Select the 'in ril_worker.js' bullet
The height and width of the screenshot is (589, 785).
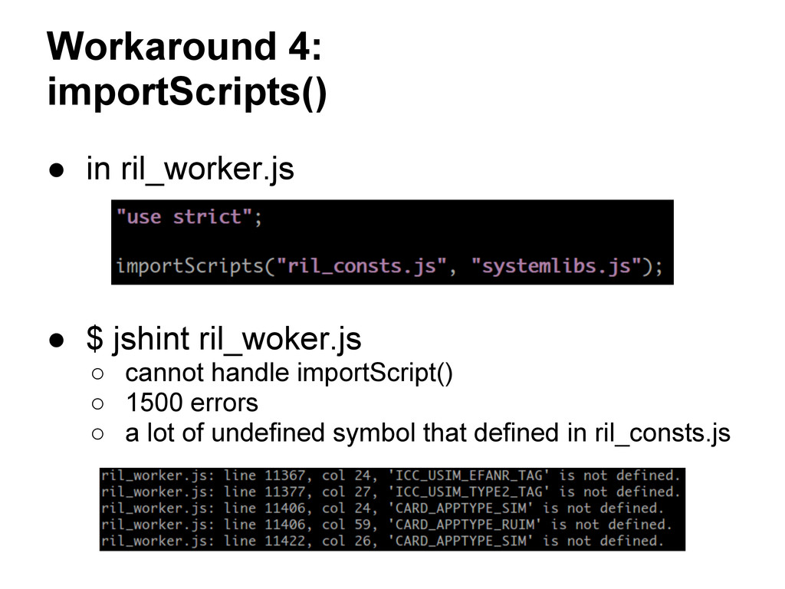pos(190,169)
